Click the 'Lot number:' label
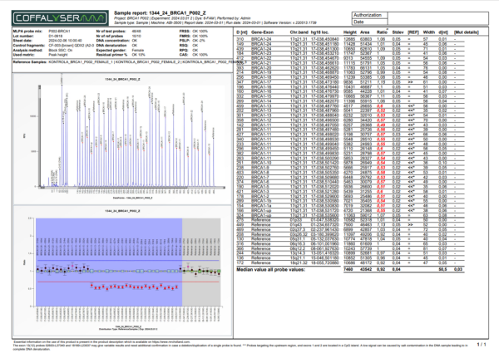This screenshot has width=499, height=353. click(x=23, y=36)
